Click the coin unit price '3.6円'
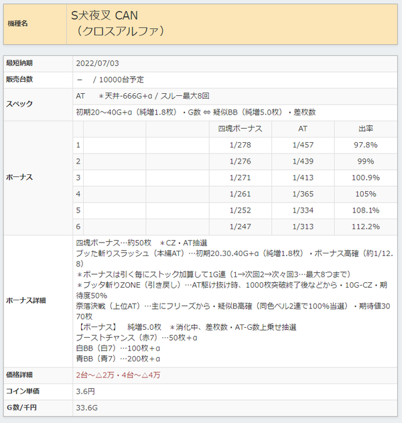The height and width of the screenshot is (423, 402). [x=85, y=391]
